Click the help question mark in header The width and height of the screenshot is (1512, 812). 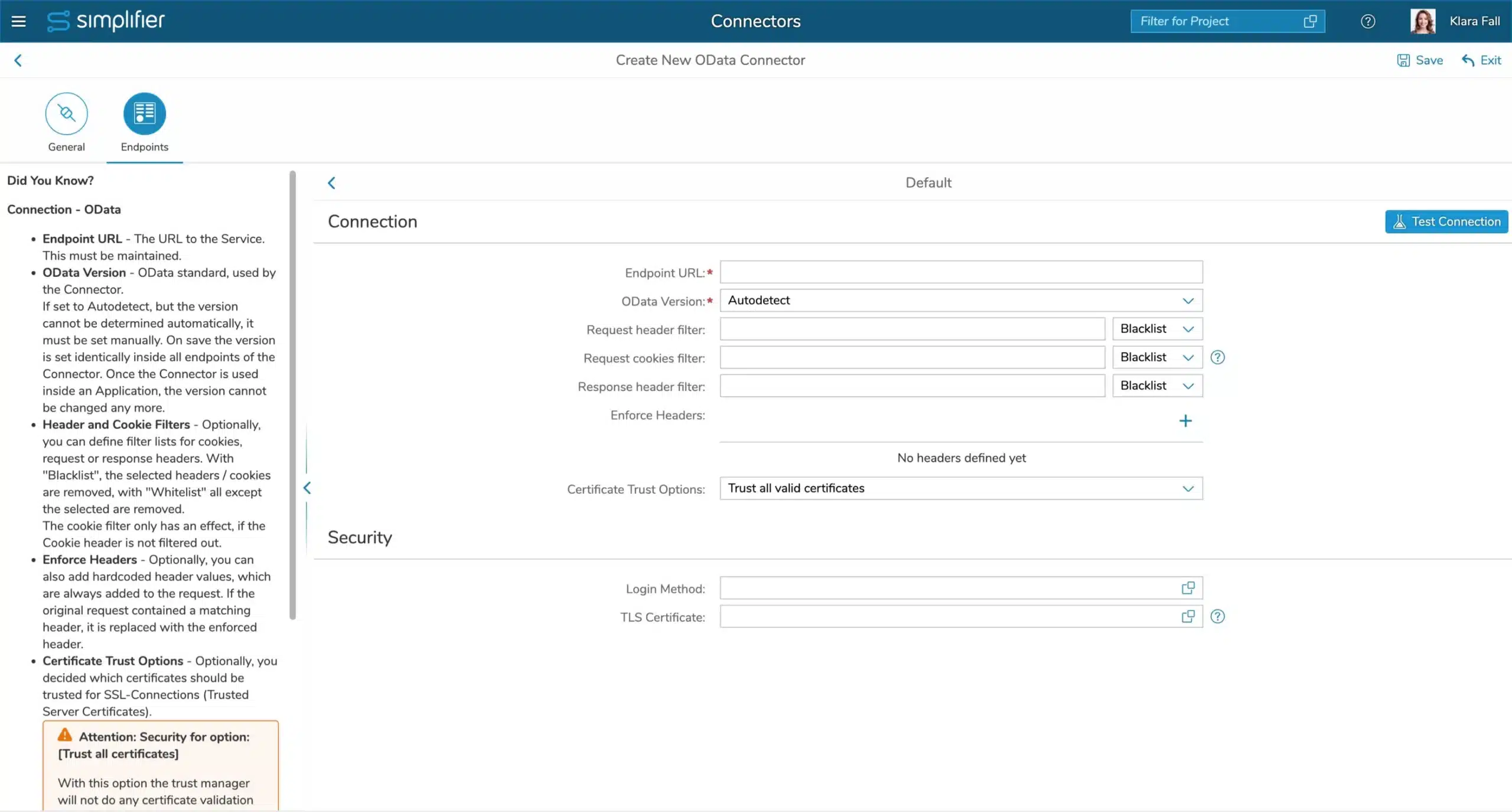click(1367, 21)
